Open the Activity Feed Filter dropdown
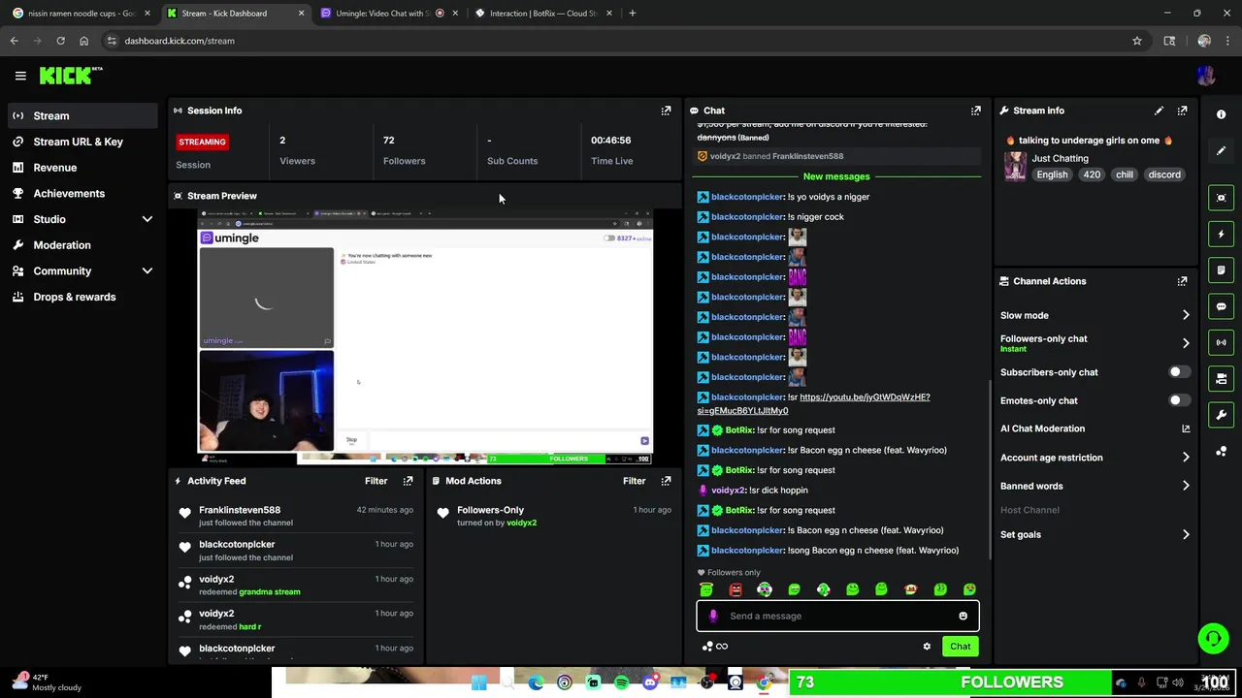 tap(376, 481)
